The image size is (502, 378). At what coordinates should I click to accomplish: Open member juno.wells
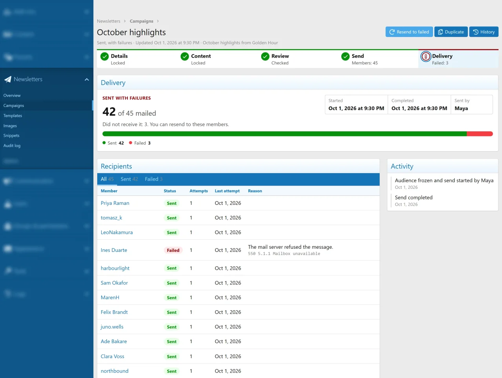click(112, 327)
